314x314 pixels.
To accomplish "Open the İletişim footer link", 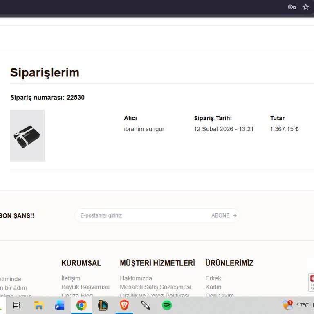I will [71, 278].
